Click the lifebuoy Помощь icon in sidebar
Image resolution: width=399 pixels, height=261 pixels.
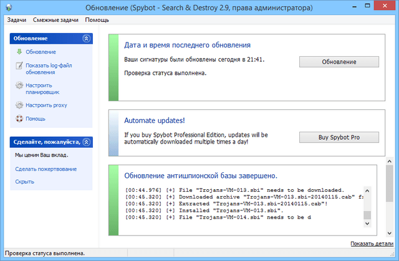click(19, 119)
